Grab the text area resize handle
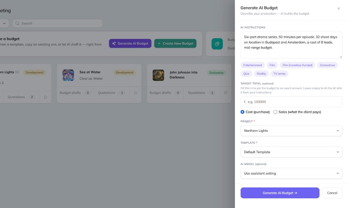Screen dimensions: 350x208 341,57
